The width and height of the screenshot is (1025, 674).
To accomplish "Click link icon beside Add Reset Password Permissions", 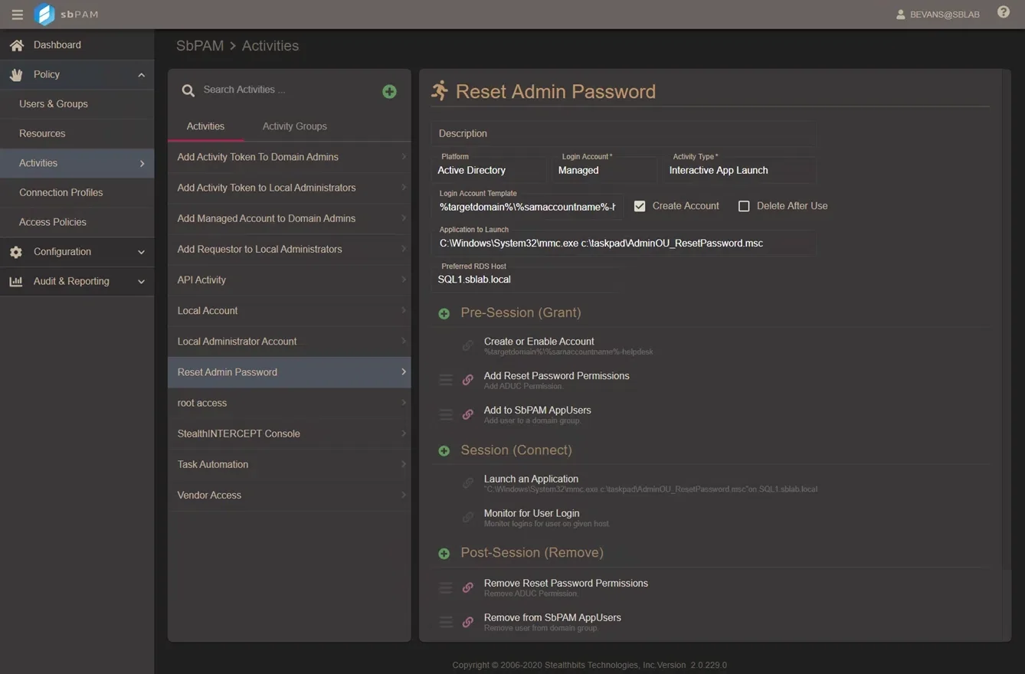I will tap(467, 380).
